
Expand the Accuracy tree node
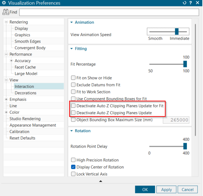(11, 61)
